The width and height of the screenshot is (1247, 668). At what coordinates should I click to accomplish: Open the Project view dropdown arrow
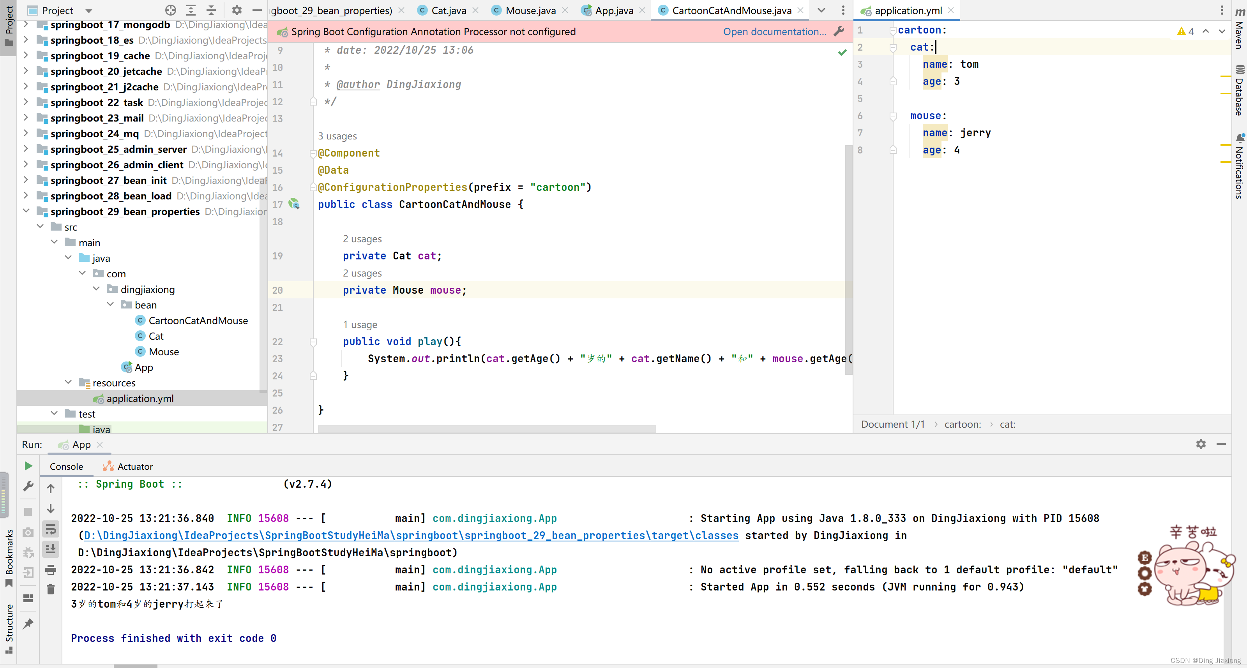click(88, 11)
